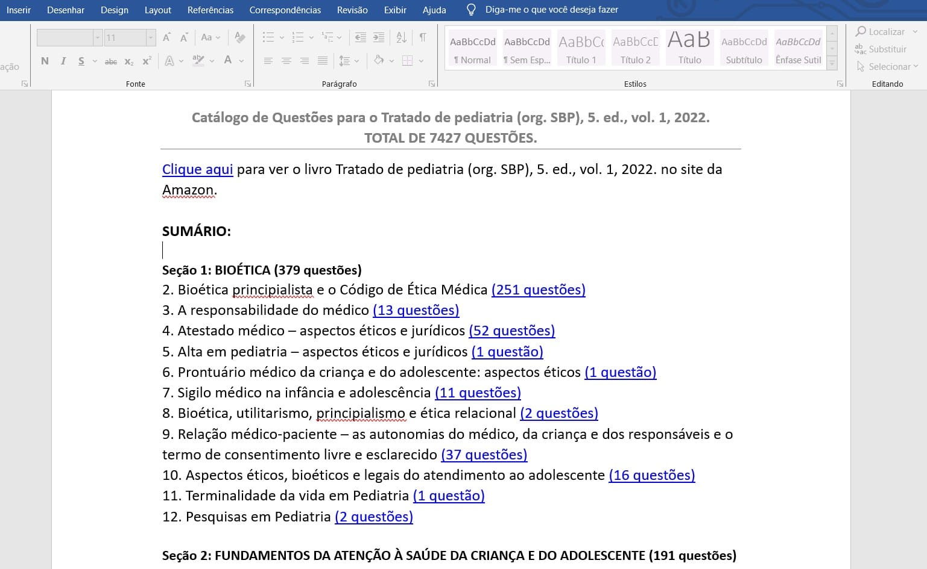This screenshot has width=927, height=569.
Task: Expand the styles gallery more button
Action: tap(832, 63)
